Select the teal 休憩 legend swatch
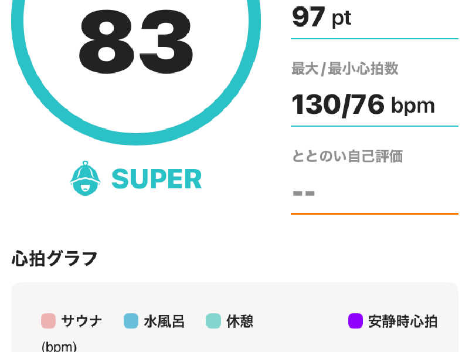 pos(213,321)
